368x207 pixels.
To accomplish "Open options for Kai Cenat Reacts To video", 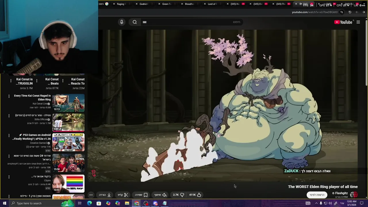I will [63, 81].
